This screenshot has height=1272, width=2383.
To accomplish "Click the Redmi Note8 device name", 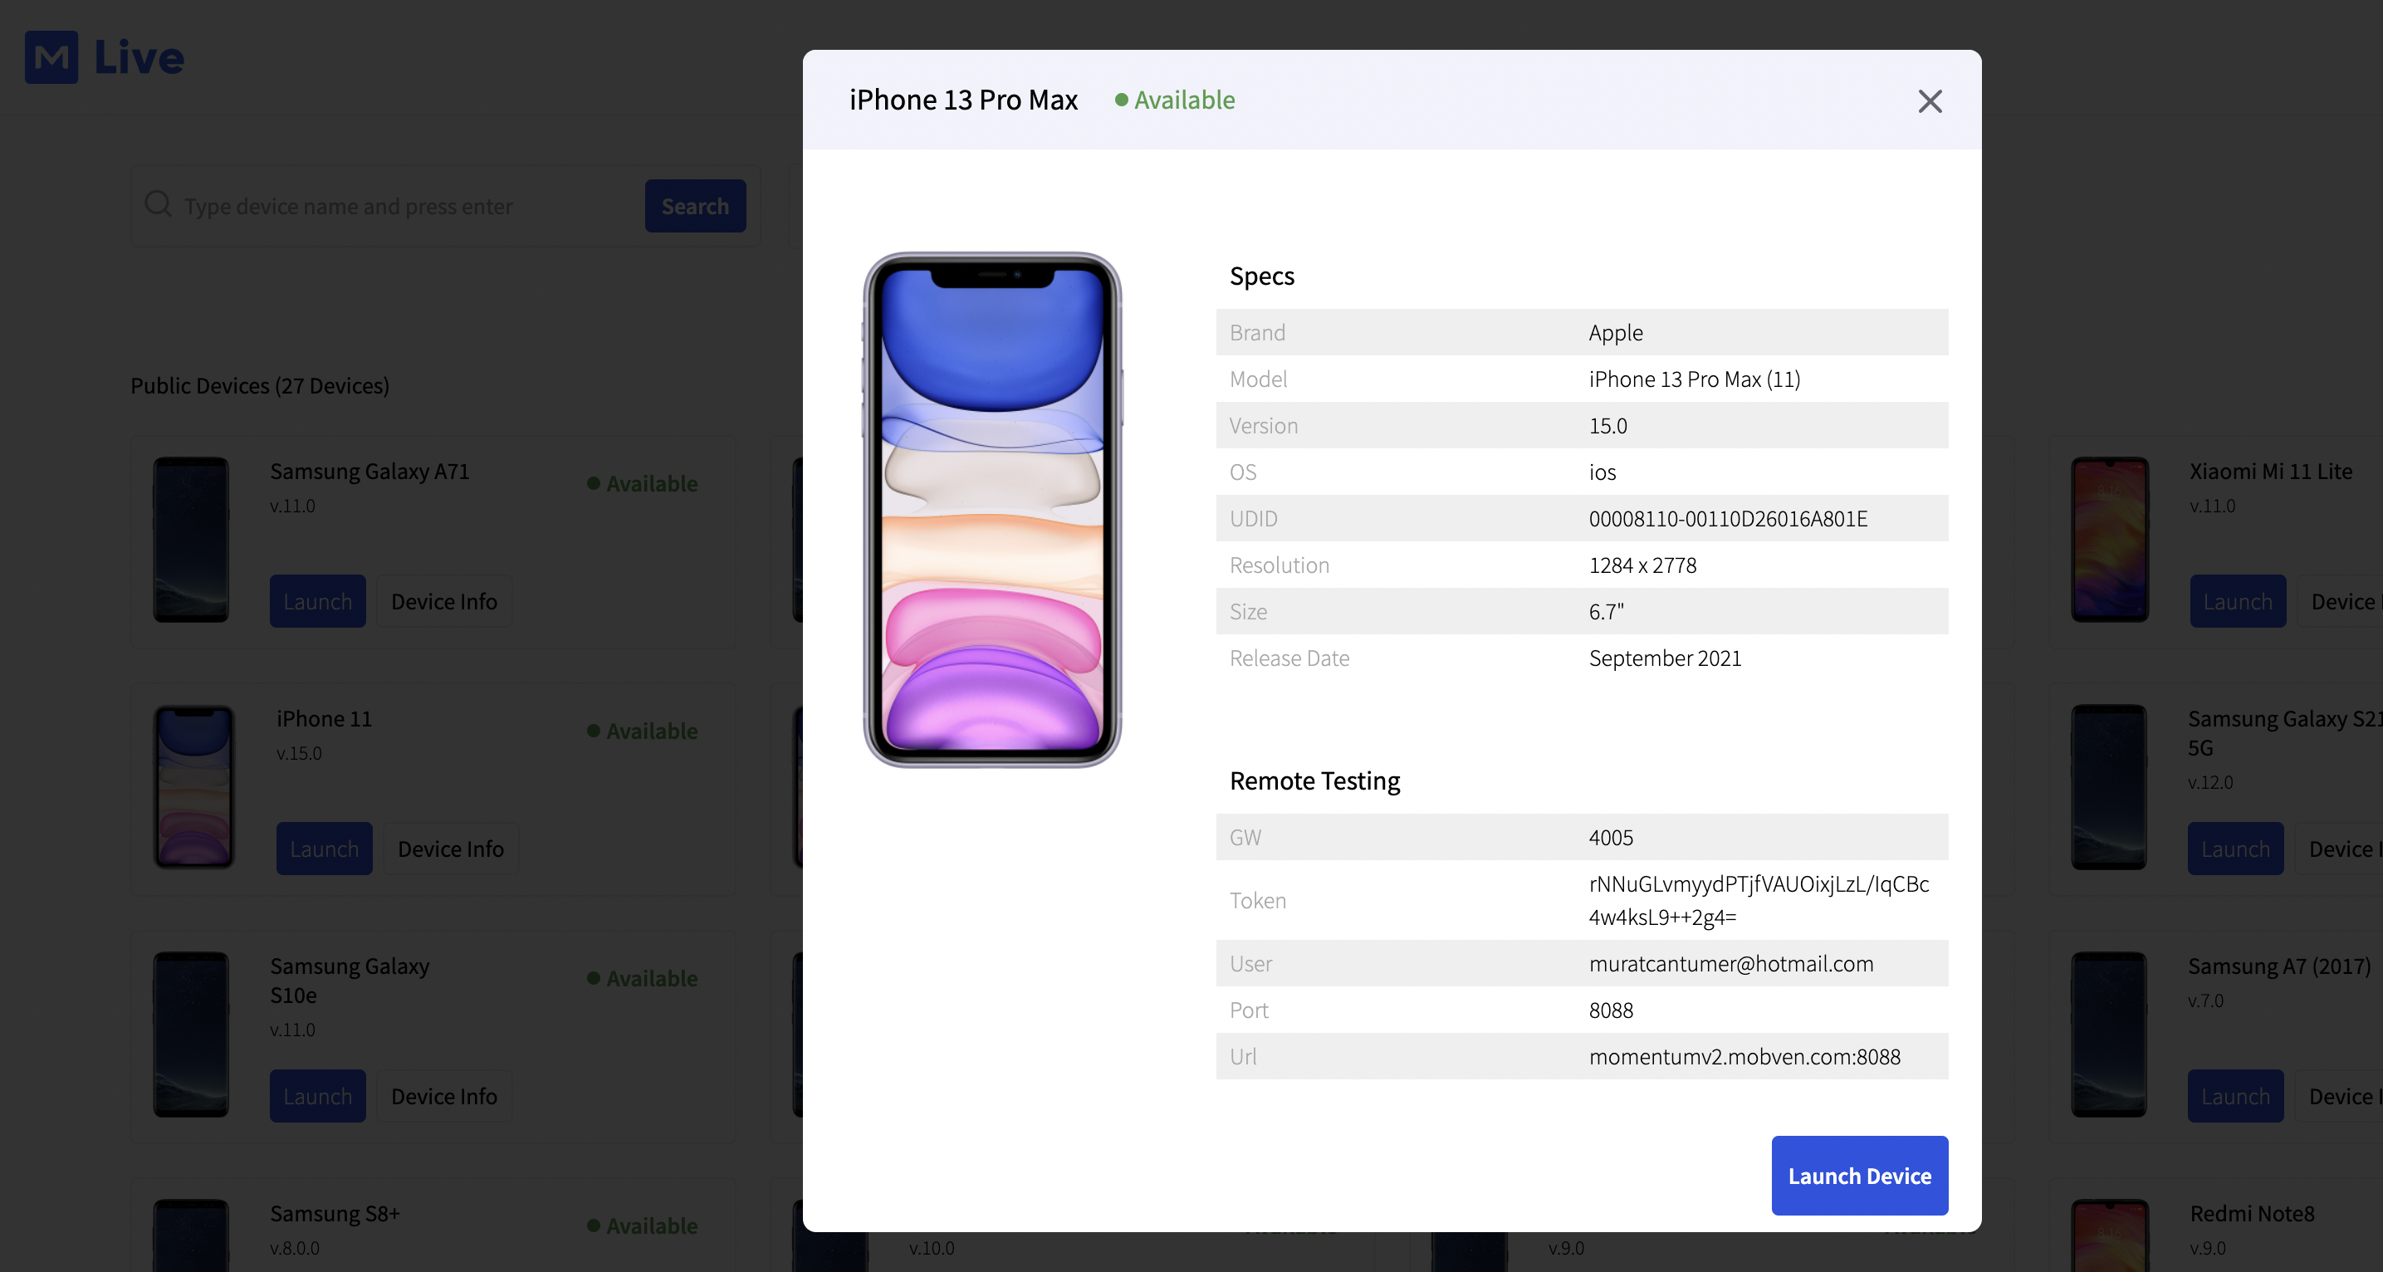I will click(x=2252, y=1213).
